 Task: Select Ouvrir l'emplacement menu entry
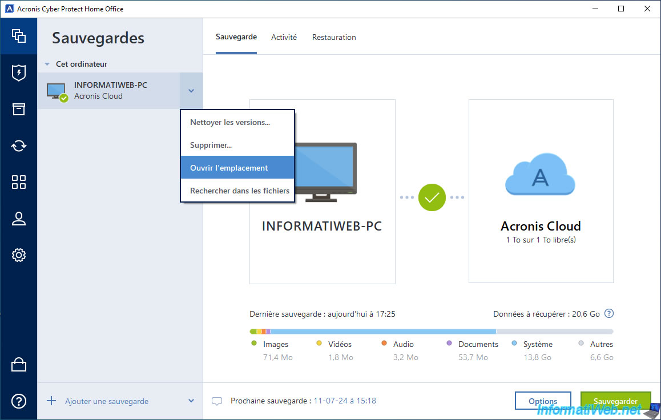coord(237,168)
